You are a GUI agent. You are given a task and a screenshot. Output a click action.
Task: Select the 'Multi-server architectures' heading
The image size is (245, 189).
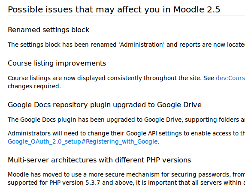coord(100,160)
